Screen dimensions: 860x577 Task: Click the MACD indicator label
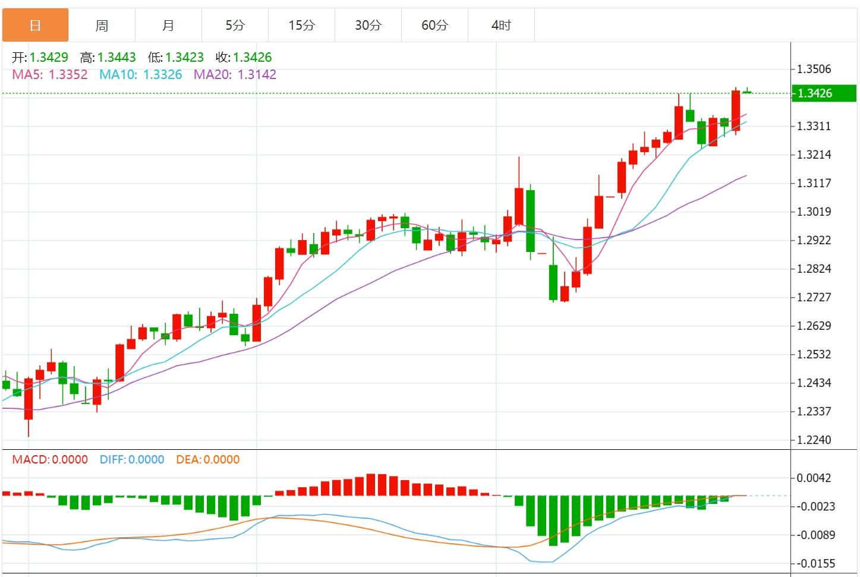coord(49,459)
